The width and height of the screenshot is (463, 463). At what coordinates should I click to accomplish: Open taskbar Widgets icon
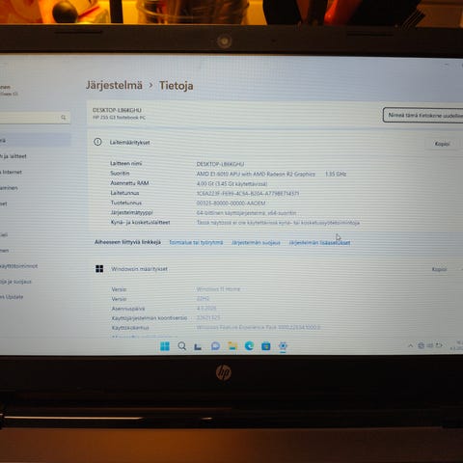[198, 346]
